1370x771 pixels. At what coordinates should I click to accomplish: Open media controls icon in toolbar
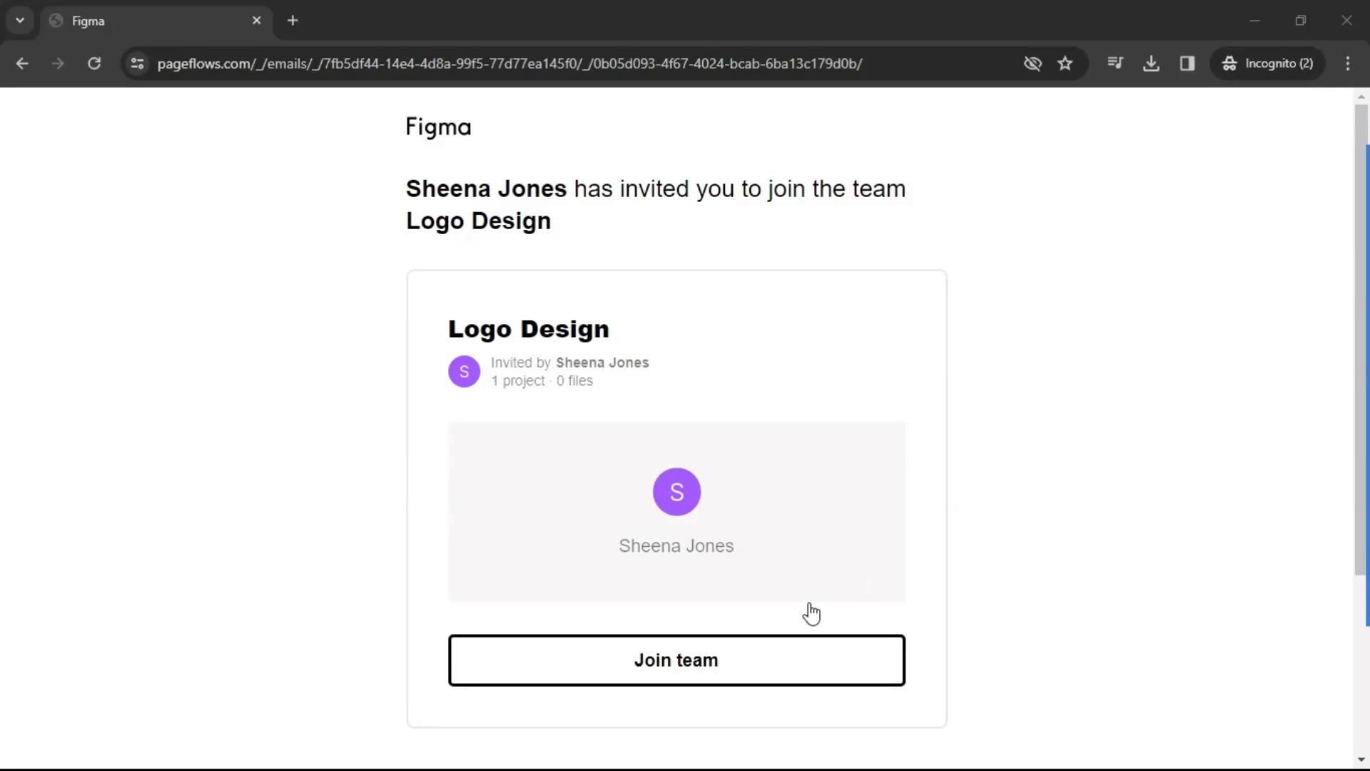pos(1115,64)
